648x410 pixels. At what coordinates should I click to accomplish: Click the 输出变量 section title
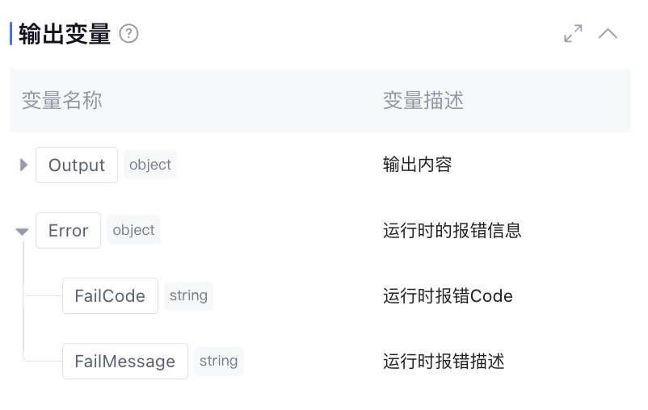tap(65, 34)
